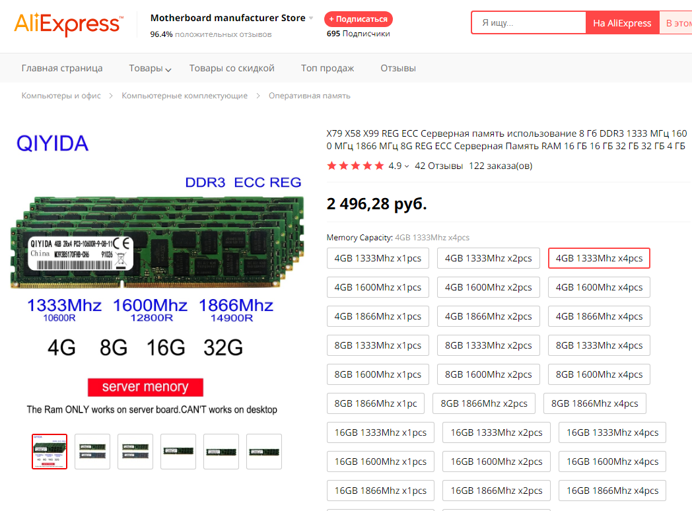This screenshot has height=511, width=692.
Task: Choose option 4GB 1600Mhz x2pcs
Action: [x=489, y=287]
